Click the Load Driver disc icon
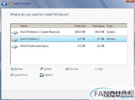The image size is (135, 100). click(12, 75)
